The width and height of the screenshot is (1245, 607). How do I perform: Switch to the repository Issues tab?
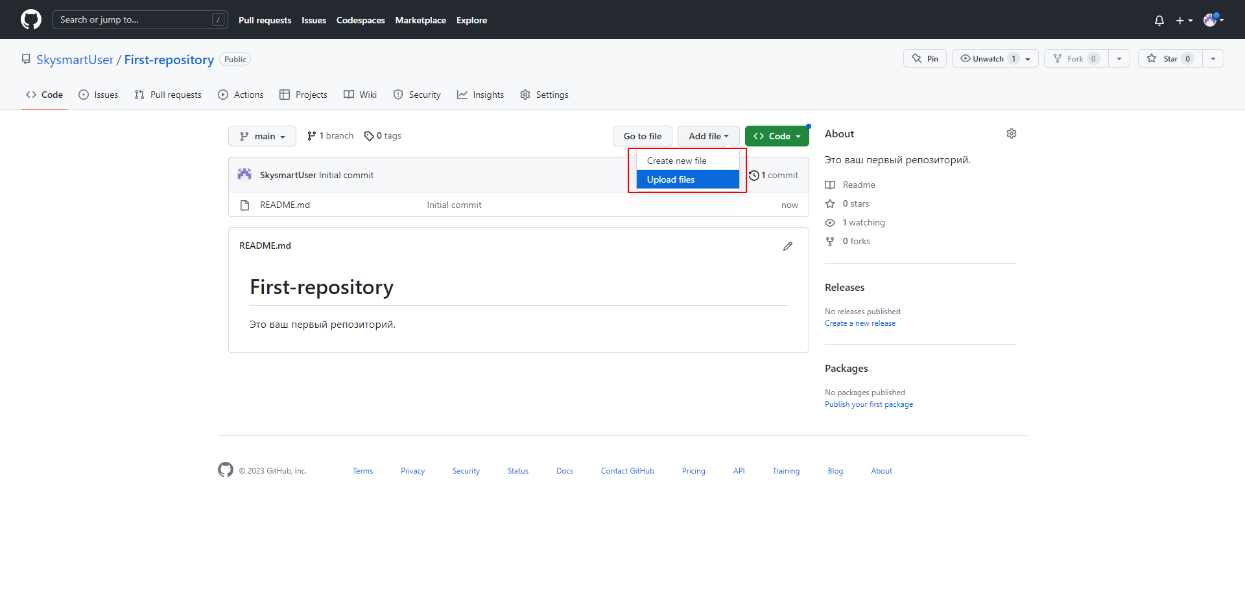pyautogui.click(x=99, y=95)
